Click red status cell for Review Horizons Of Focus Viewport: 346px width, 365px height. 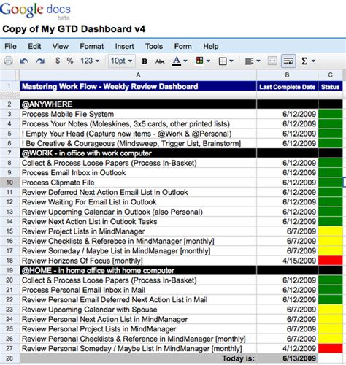tap(330, 261)
